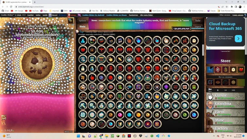247x139 pixels.
Task: Set bulk purchase amount to 100
Action: pyautogui.click(x=233, y=90)
